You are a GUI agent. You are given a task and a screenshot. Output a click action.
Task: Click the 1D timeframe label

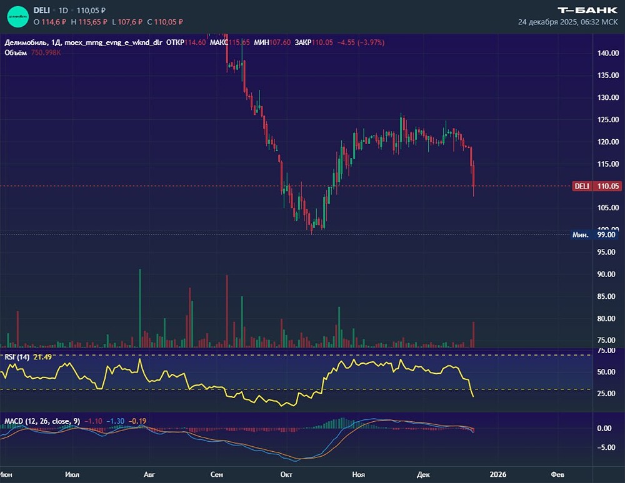click(x=63, y=11)
